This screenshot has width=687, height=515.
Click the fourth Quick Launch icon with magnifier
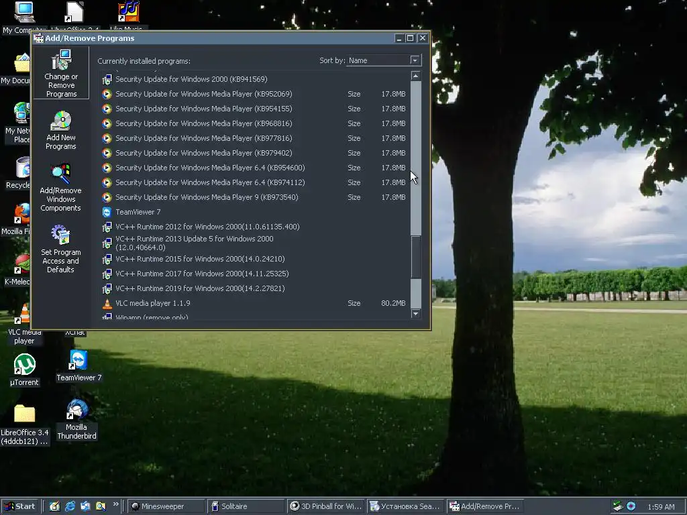pyautogui.click(x=101, y=506)
